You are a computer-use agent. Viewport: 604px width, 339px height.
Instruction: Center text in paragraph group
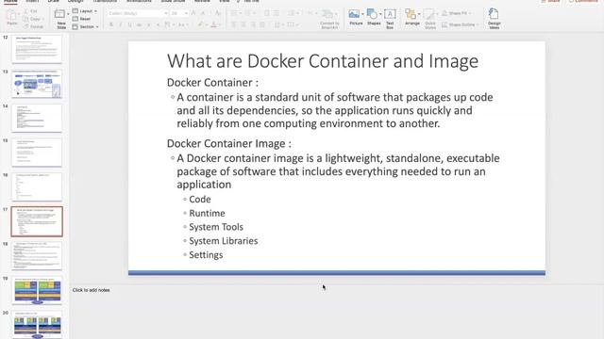point(243,25)
